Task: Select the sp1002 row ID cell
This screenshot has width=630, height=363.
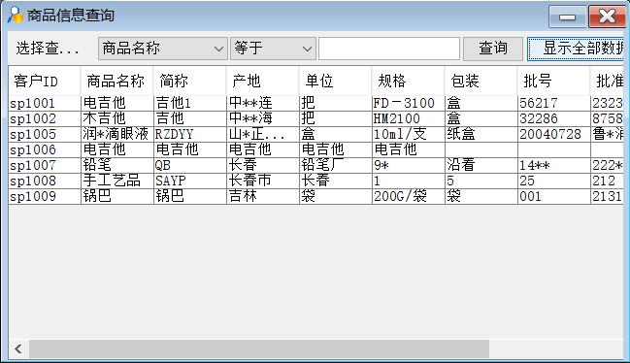Action: pos(45,118)
